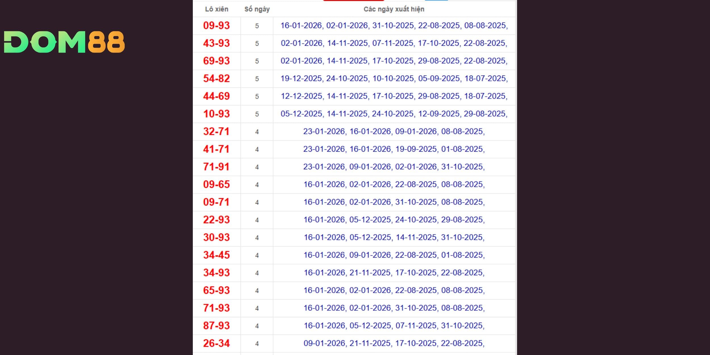Click the day count in the 22-93 row
This screenshot has width=710, height=355.
pos(257,220)
